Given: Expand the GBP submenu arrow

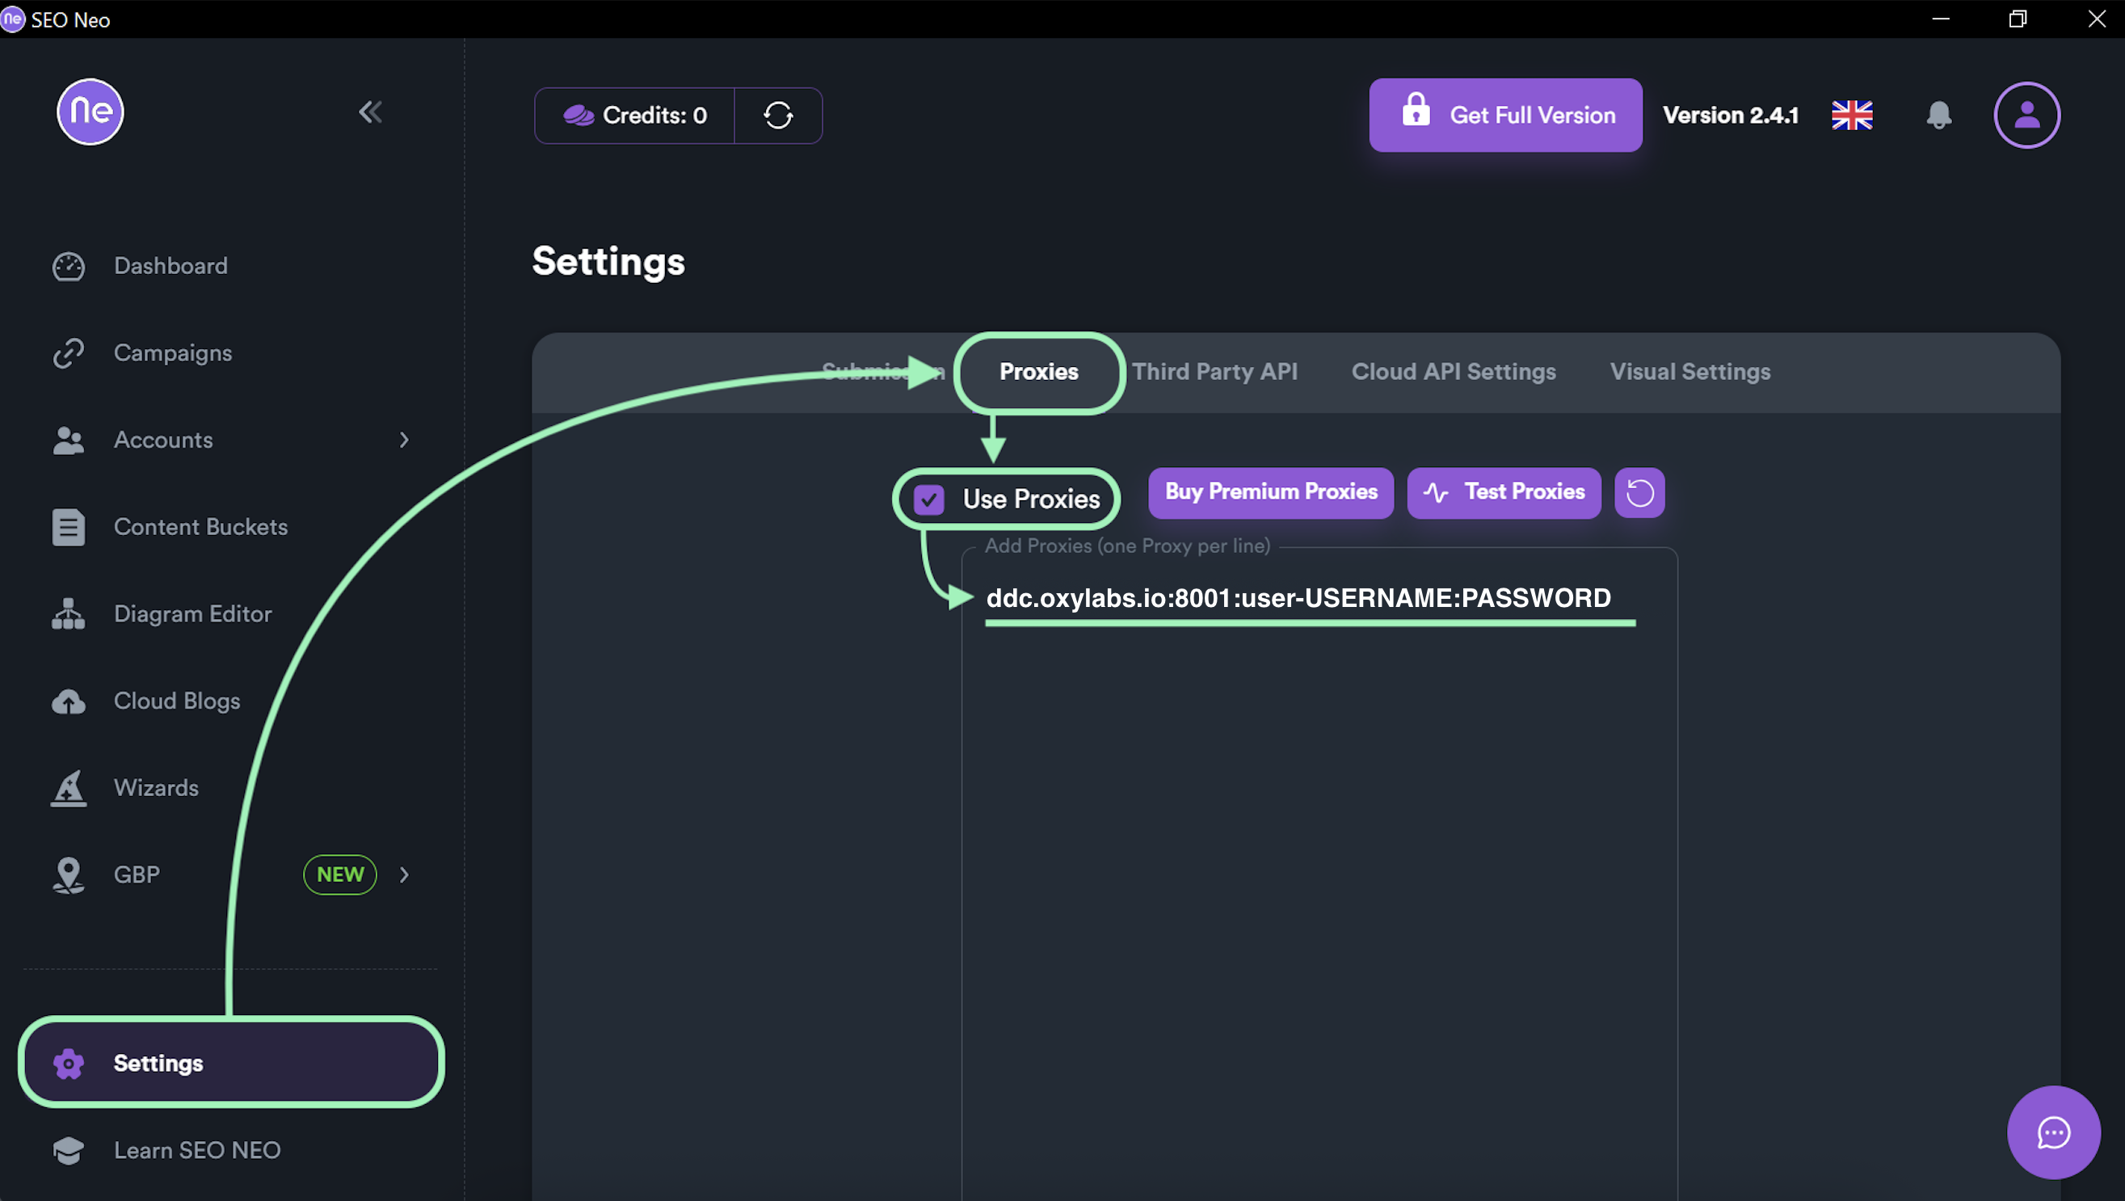Looking at the screenshot, I should pyautogui.click(x=403, y=874).
